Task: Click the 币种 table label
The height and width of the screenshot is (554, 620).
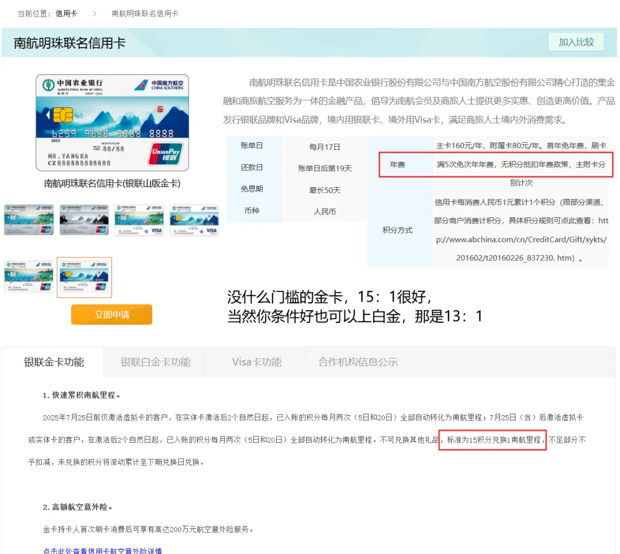Action: click(252, 210)
